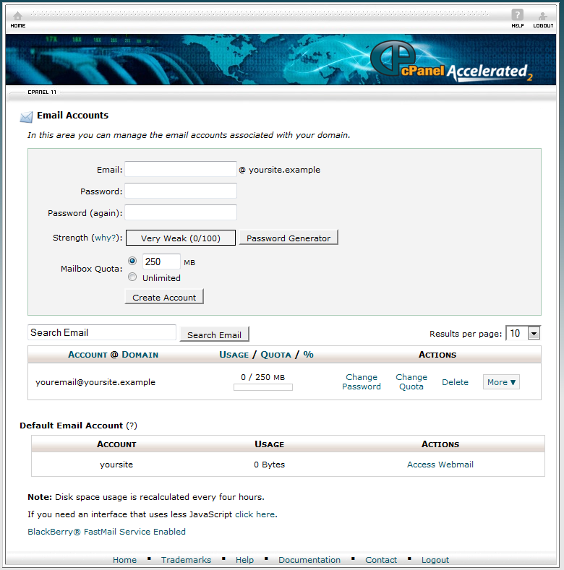Open the Results per page dropdown
Viewport: 564px width, 570px height.
click(x=523, y=333)
